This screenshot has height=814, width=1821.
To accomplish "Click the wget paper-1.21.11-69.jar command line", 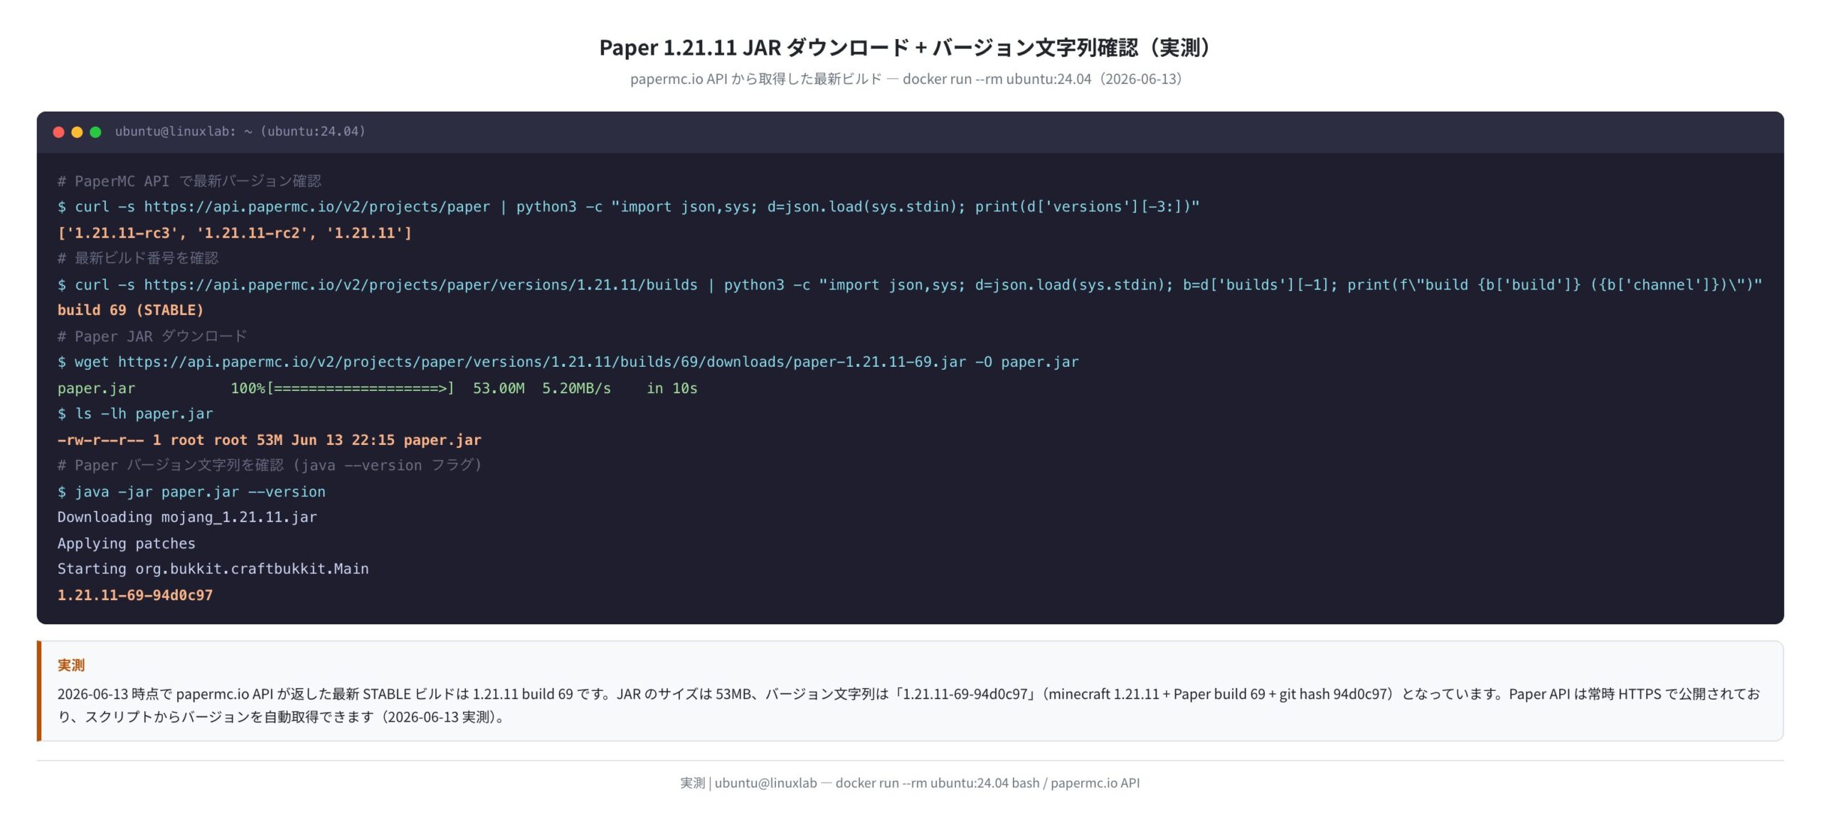I will 568,362.
